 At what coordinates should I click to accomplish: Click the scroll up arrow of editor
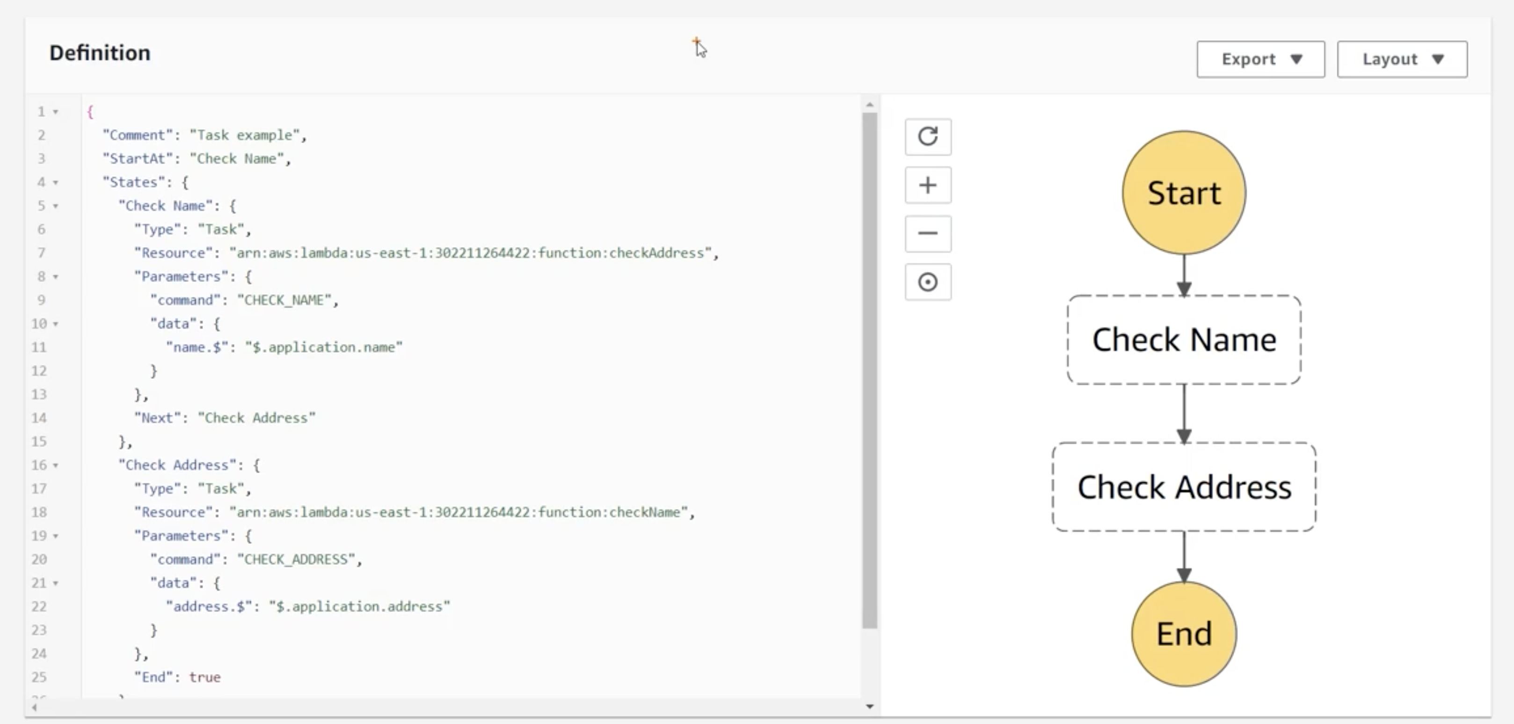pos(870,105)
